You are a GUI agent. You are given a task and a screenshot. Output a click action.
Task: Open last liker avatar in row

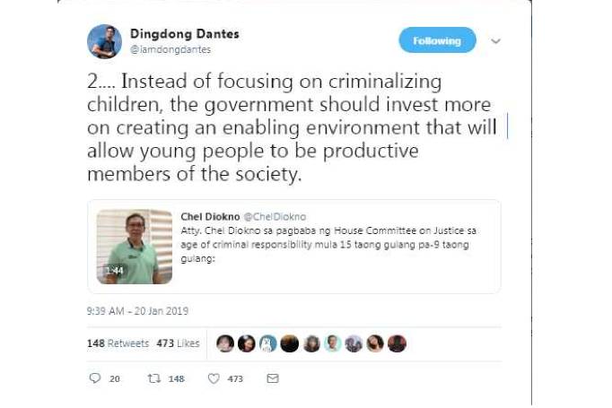pos(397,343)
